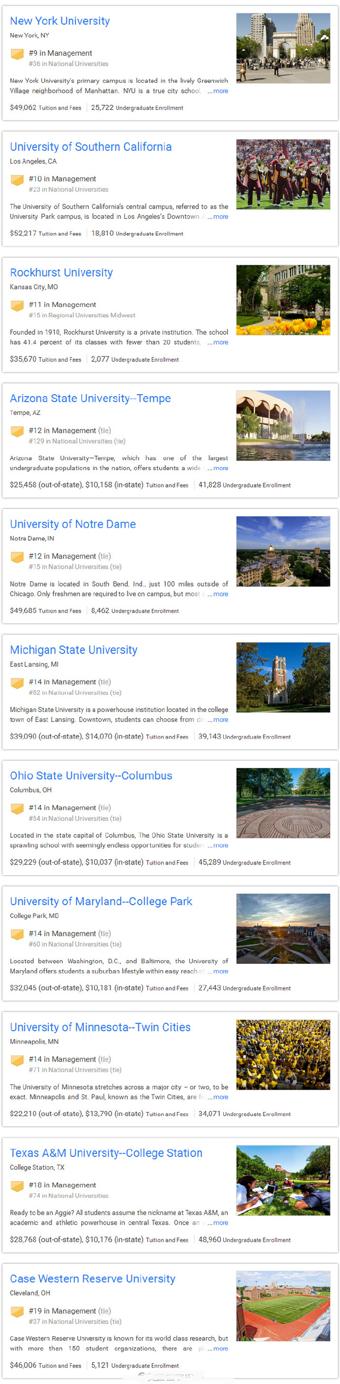Go to Texas A&M University--College Station page
340x1384 pixels.
[106, 1153]
